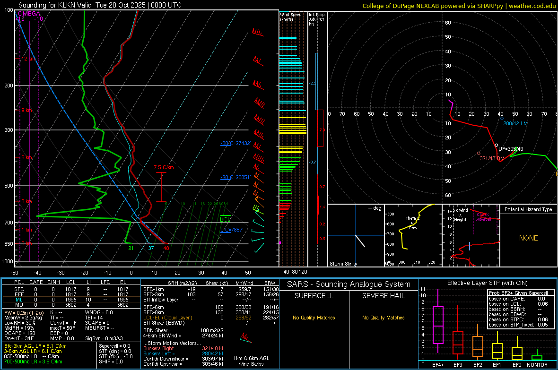Click the SR Wind v. Height inset label

coord(461,215)
